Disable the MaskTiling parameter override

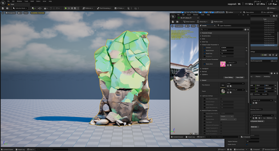pyautogui.click(x=204, y=53)
